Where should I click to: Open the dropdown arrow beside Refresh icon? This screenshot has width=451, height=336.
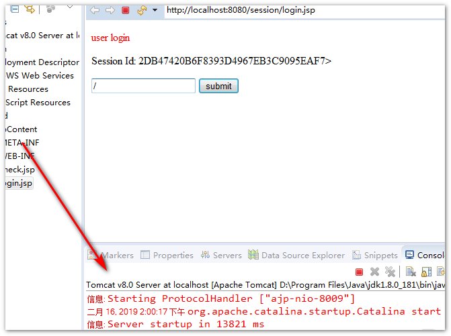point(155,10)
